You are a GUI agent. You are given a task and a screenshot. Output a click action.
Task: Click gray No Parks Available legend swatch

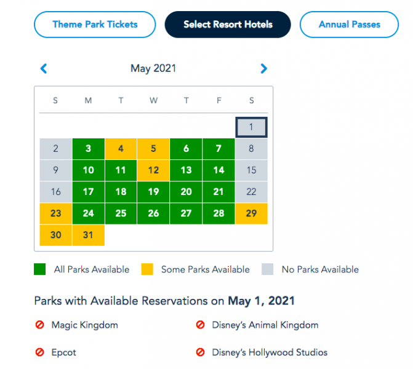pyautogui.click(x=267, y=269)
